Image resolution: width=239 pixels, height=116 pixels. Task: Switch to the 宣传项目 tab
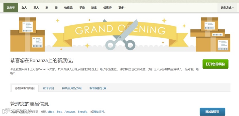click(x=48, y=88)
